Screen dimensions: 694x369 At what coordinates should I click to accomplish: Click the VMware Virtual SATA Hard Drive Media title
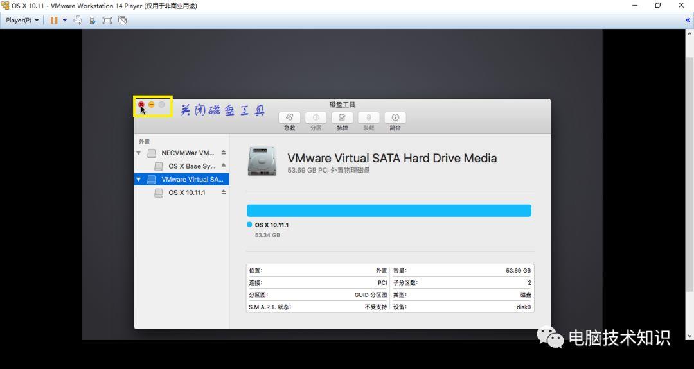[392, 159]
